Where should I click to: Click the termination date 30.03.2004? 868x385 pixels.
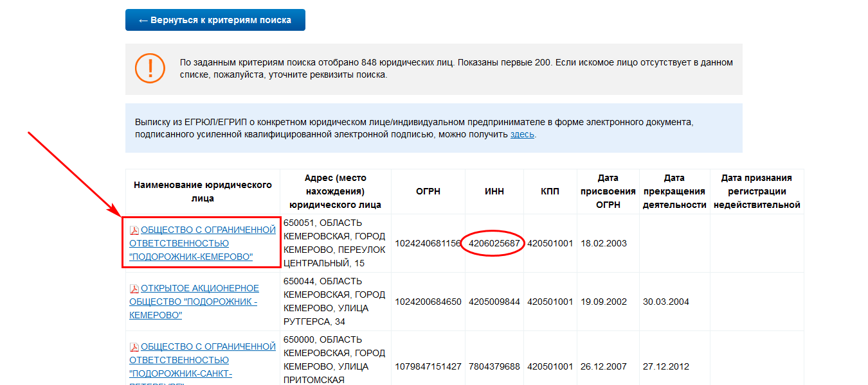[x=666, y=302]
